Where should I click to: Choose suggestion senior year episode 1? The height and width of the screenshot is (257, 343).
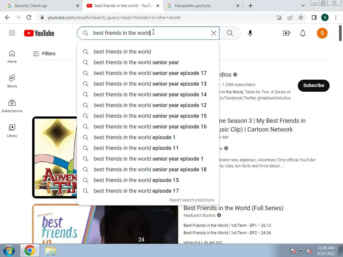(x=148, y=159)
